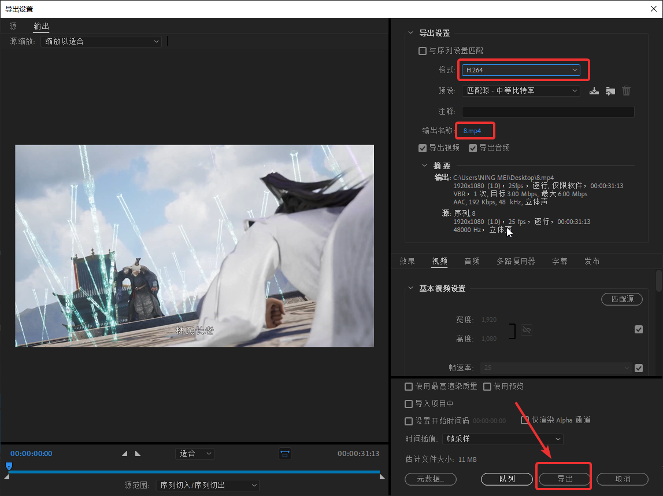Collapse the summary section

(424, 166)
